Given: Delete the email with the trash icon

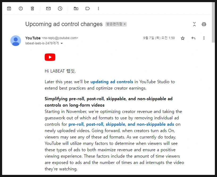Looking at the screenshot, I should (32, 9).
